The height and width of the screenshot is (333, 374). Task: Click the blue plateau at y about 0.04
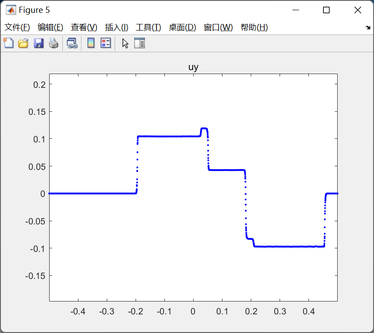pos(226,170)
